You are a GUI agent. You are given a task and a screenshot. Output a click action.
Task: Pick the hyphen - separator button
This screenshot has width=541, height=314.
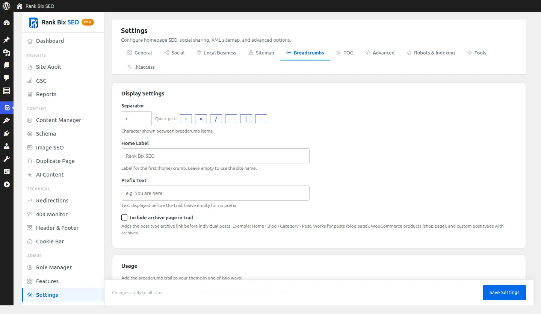pos(261,119)
